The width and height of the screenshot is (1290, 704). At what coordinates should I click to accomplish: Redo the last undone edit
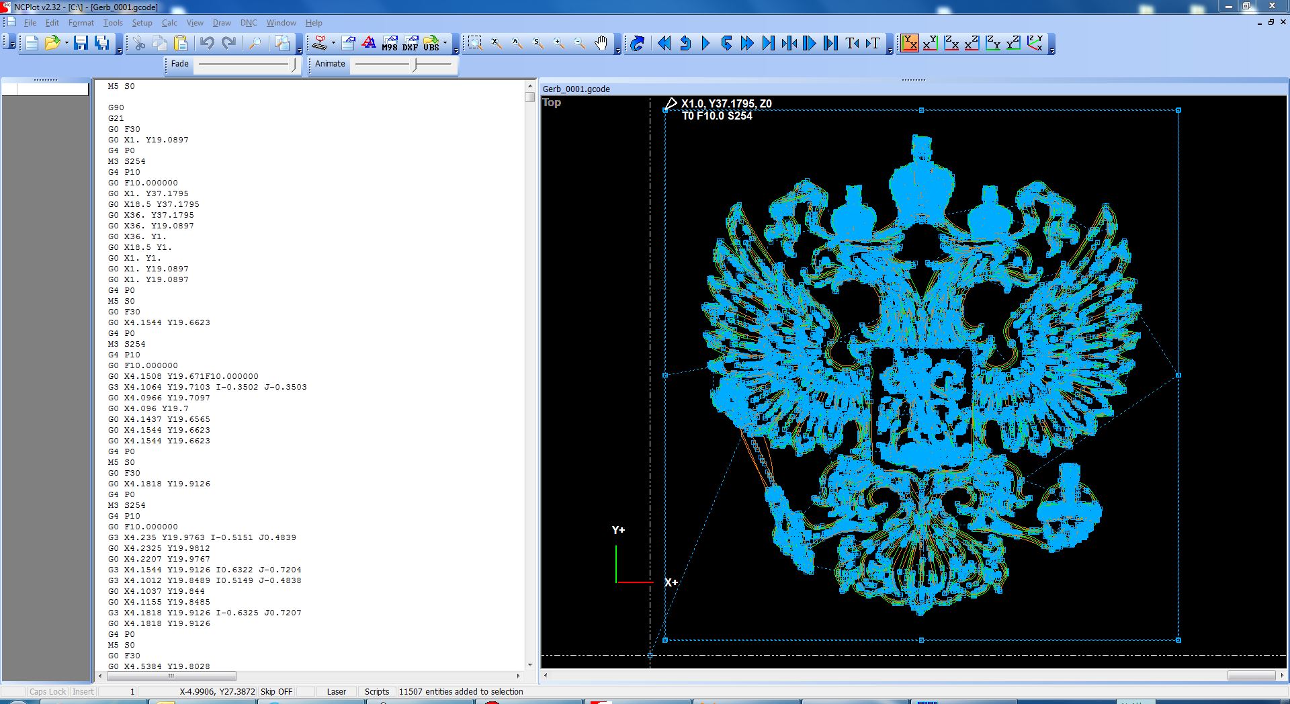tap(228, 44)
